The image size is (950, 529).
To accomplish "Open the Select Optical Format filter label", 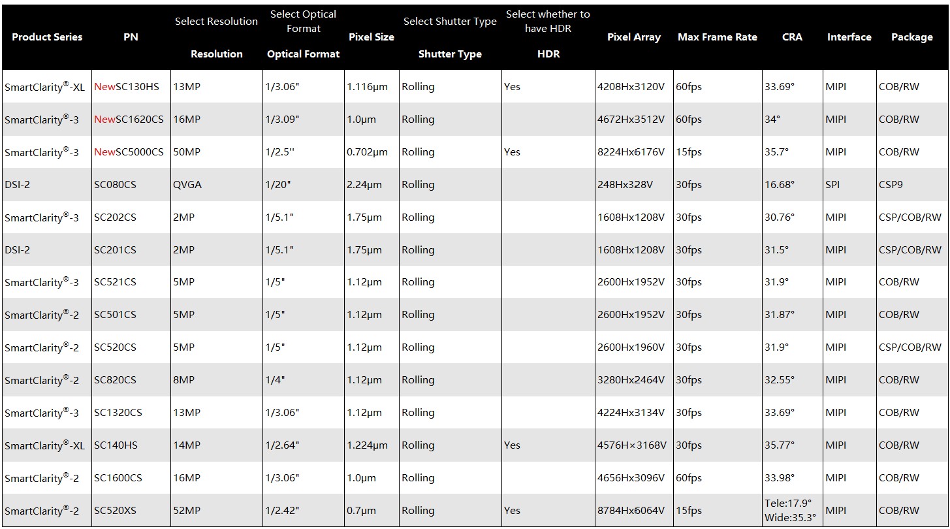I will [304, 22].
